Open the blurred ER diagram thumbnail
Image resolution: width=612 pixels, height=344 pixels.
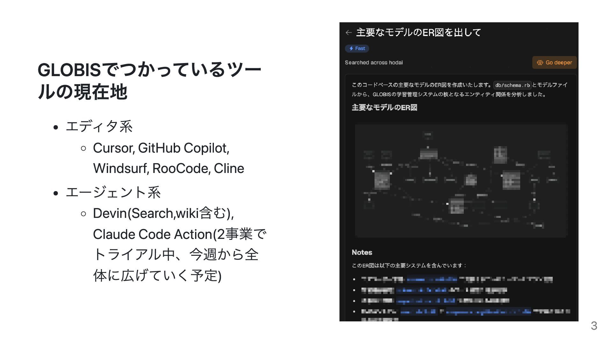tap(461, 181)
